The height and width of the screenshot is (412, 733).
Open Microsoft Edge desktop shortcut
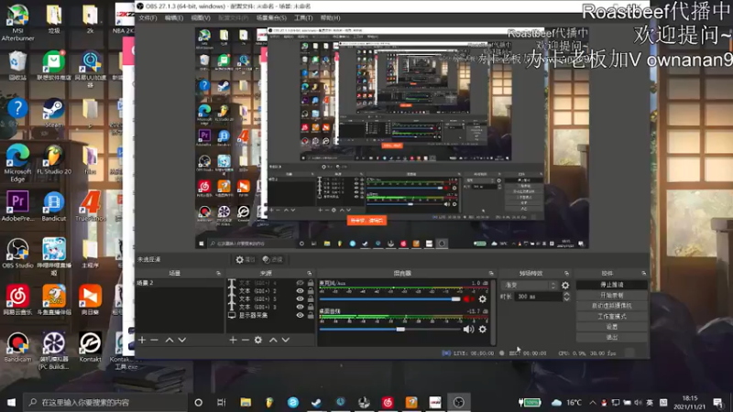[17, 163]
